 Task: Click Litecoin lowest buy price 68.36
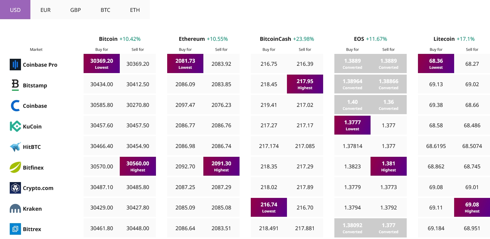click(436, 64)
